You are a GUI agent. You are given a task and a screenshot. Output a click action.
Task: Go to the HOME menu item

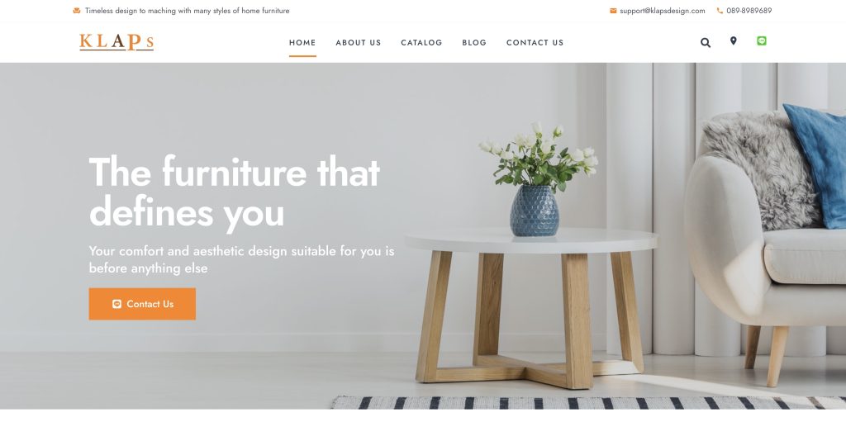point(302,43)
